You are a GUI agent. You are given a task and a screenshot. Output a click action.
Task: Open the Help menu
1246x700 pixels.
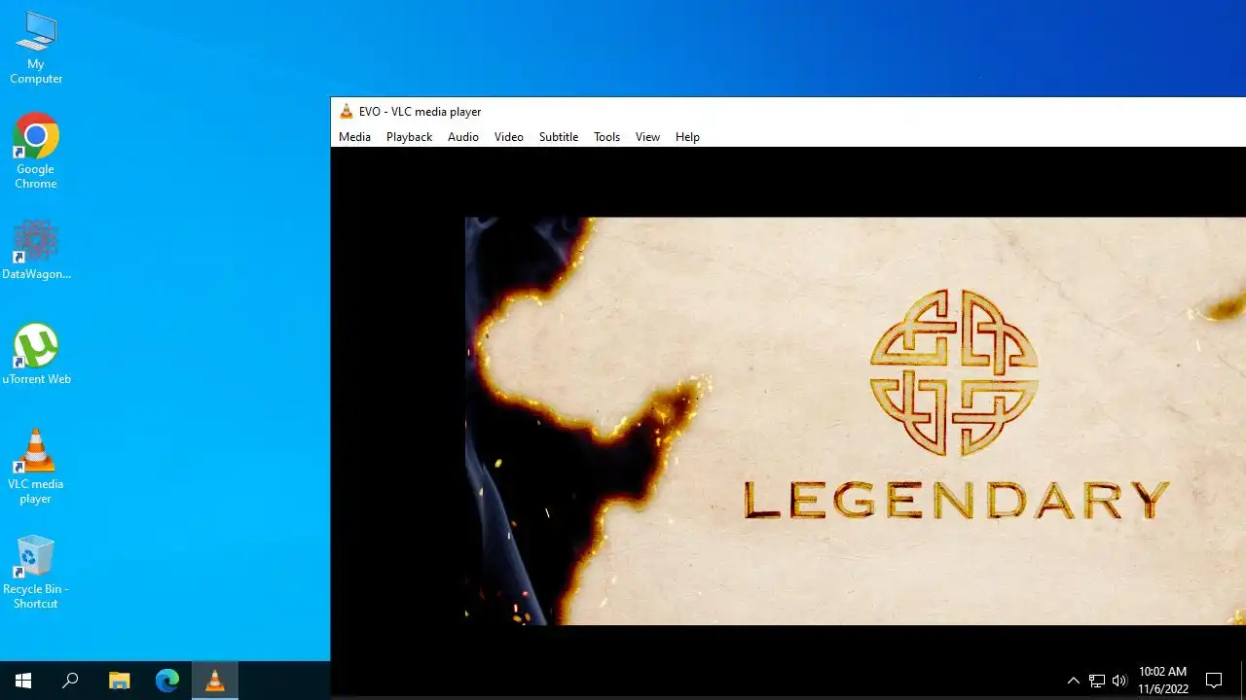click(x=687, y=137)
